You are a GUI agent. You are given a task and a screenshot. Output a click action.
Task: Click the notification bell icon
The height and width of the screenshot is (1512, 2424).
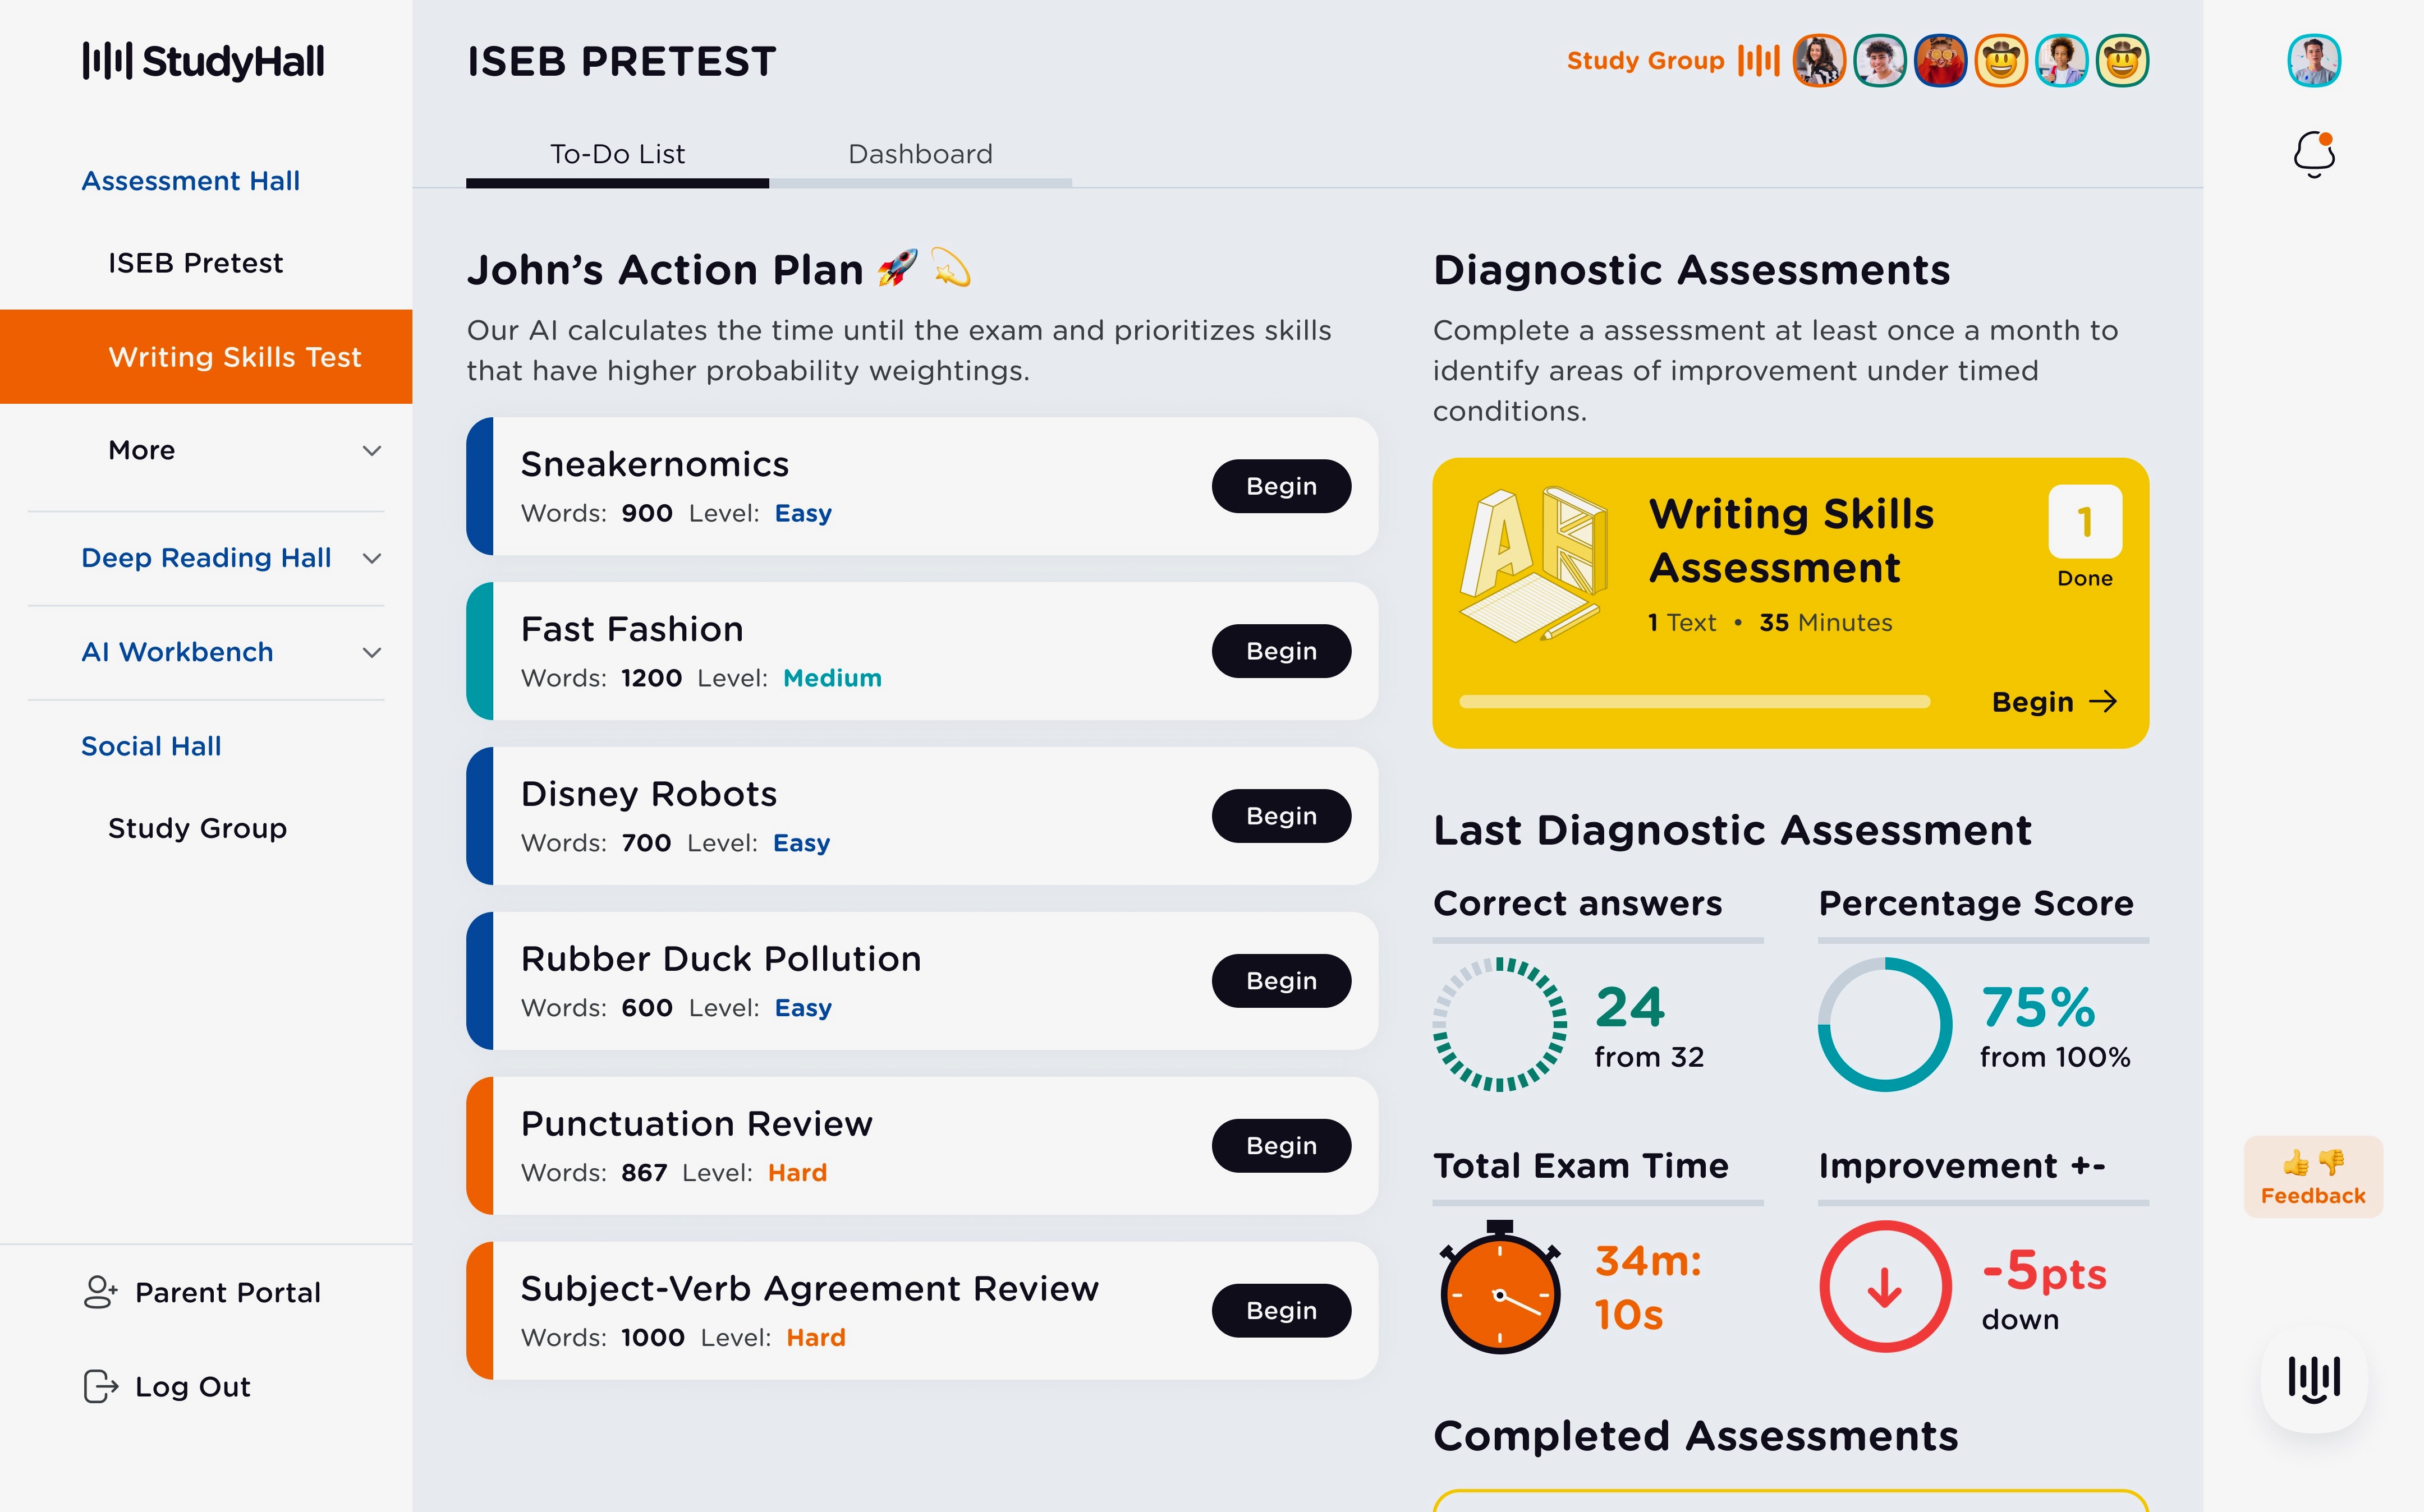(x=2313, y=155)
